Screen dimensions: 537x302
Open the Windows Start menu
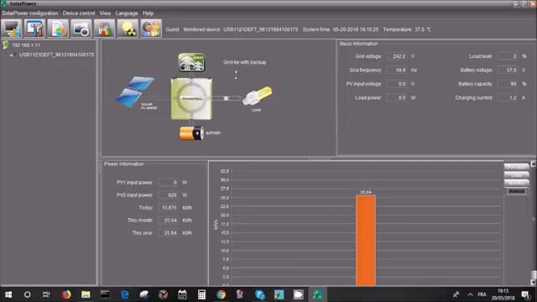point(8,294)
